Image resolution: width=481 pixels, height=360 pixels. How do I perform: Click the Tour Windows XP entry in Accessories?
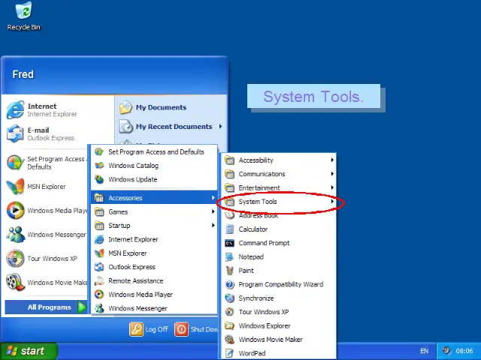click(279, 312)
